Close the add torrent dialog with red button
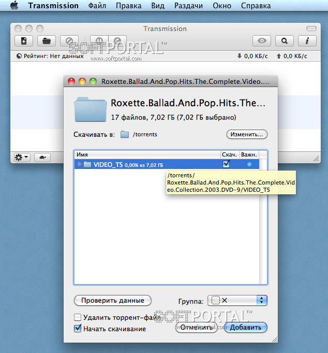The width and height of the screenshot is (328, 353). coord(71,81)
